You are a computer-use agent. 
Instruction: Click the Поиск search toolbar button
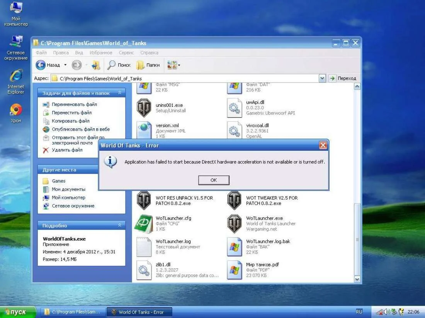(119, 65)
